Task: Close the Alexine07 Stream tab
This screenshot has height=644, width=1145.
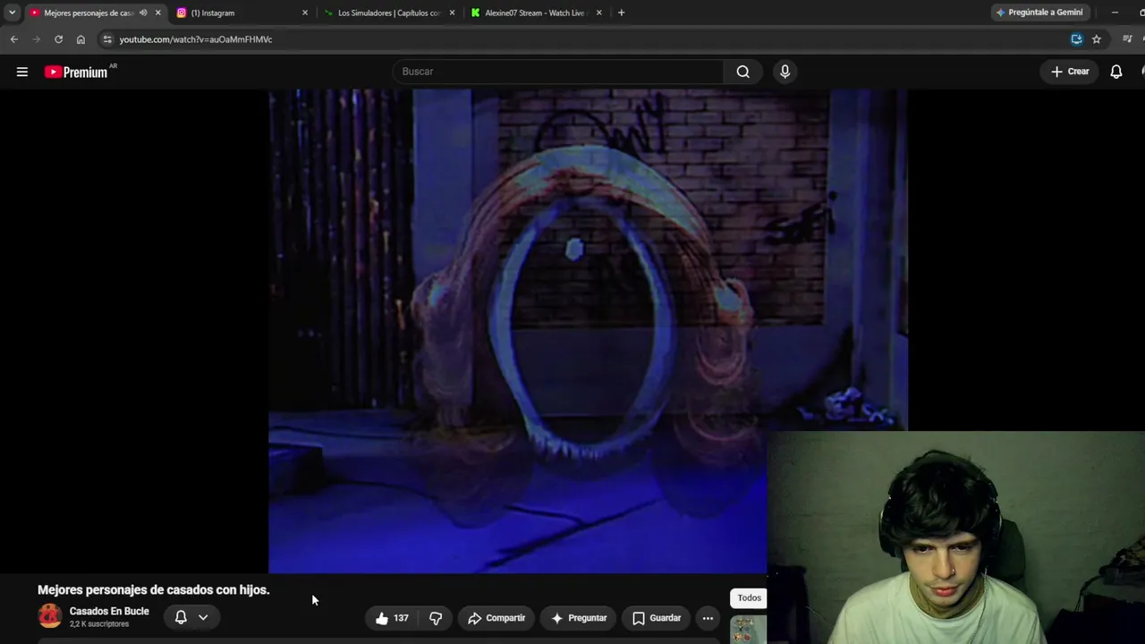Action: coord(599,13)
